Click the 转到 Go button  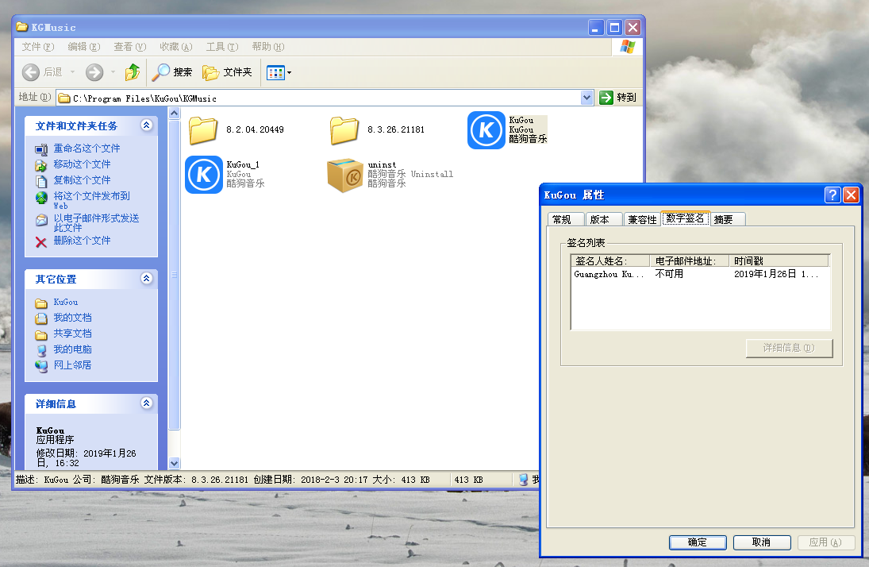618,98
